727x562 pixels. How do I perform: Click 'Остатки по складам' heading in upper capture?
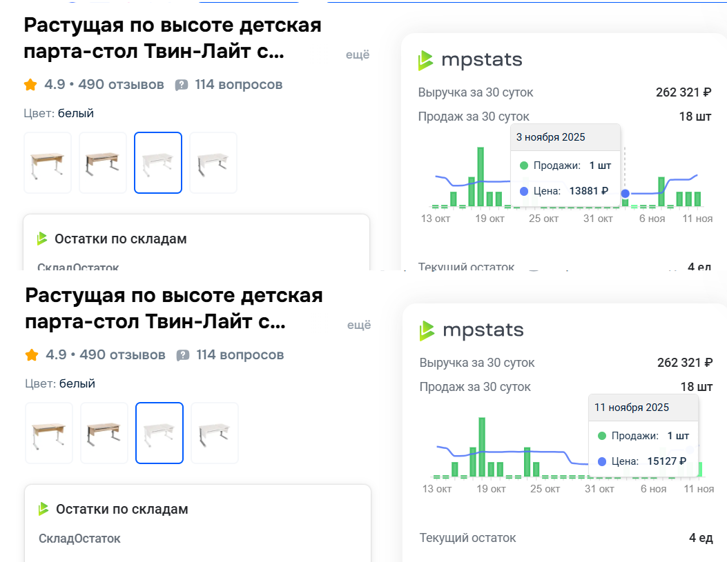pyautogui.click(x=121, y=239)
